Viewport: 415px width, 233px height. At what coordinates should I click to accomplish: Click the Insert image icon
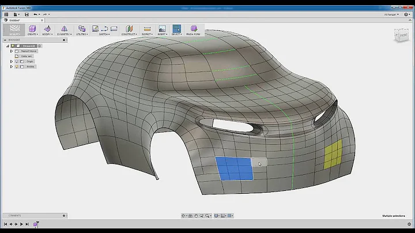[x=162, y=28]
